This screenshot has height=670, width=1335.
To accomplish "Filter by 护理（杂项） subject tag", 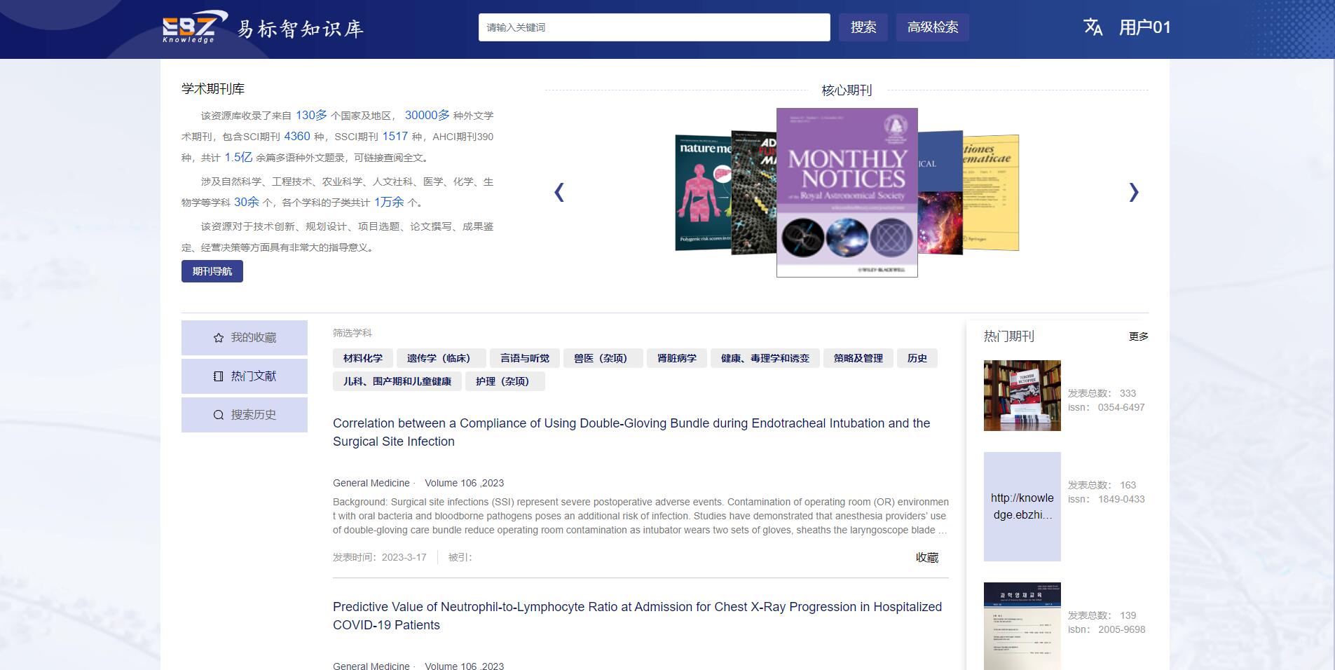I will click(x=502, y=381).
